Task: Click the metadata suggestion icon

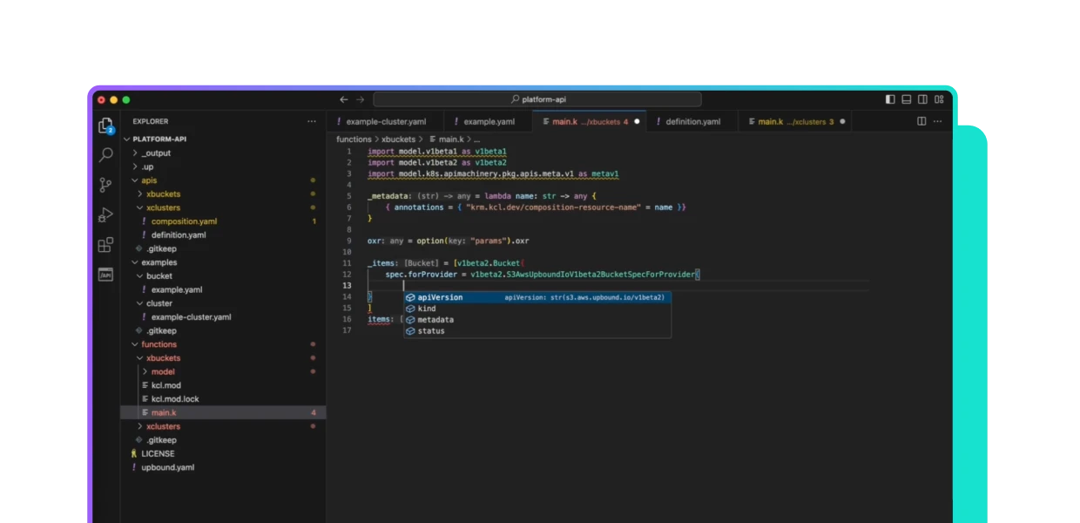Action: (x=410, y=320)
